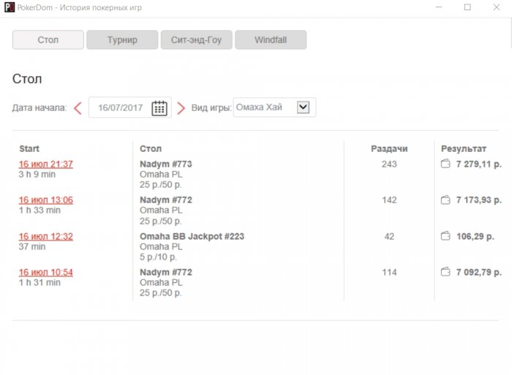Open session link 16 июл 13:06

[x=46, y=200]
